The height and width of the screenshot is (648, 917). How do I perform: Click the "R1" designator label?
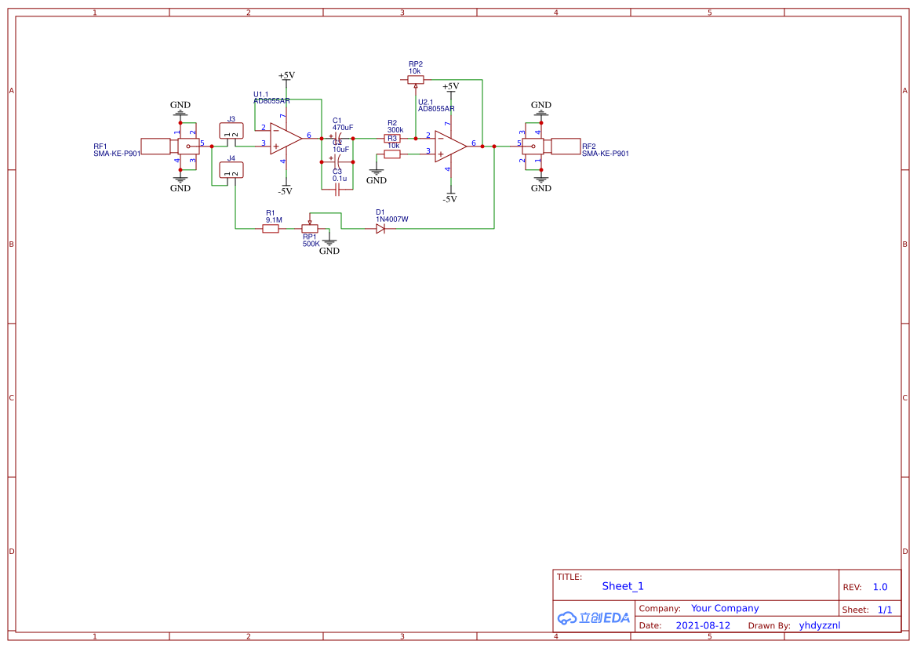click(270, 213)
